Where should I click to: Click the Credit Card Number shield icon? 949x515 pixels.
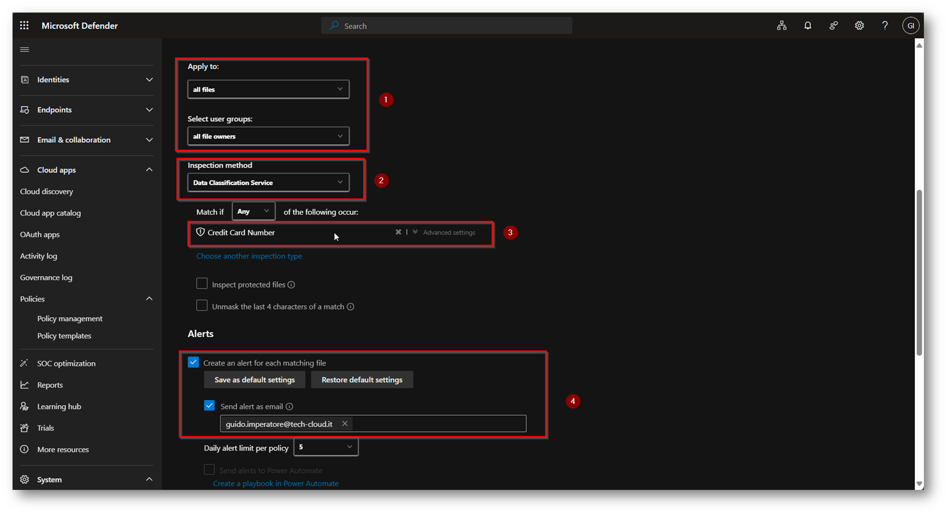click(201, 232)
